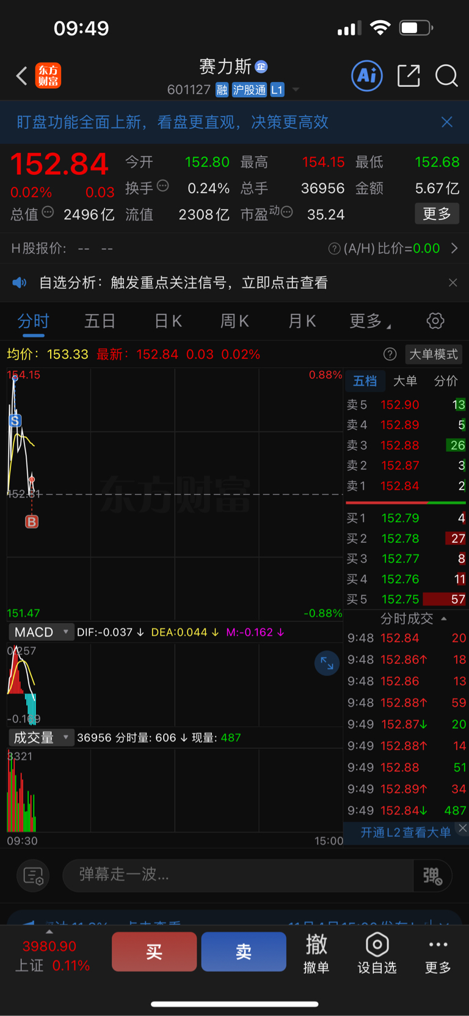Open the 东方财富 logo icon
Viewport: 469px width, 1016px height.
pyautogui.click(x=48, y=76)
